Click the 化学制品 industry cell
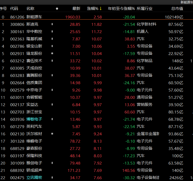Viewport: 193px width, 181px height. tap(145, 61)
